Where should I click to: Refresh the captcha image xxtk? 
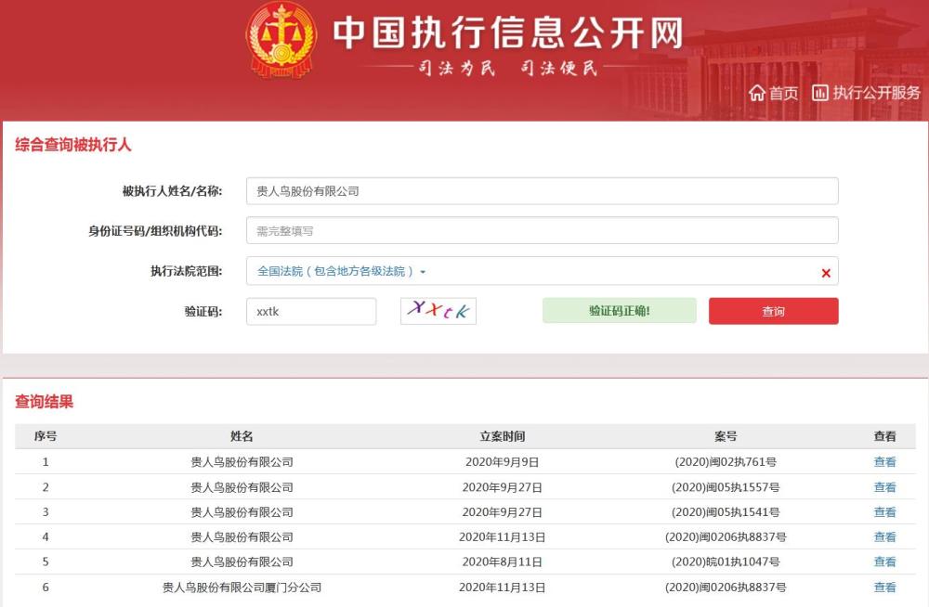[x=438, y=311]
